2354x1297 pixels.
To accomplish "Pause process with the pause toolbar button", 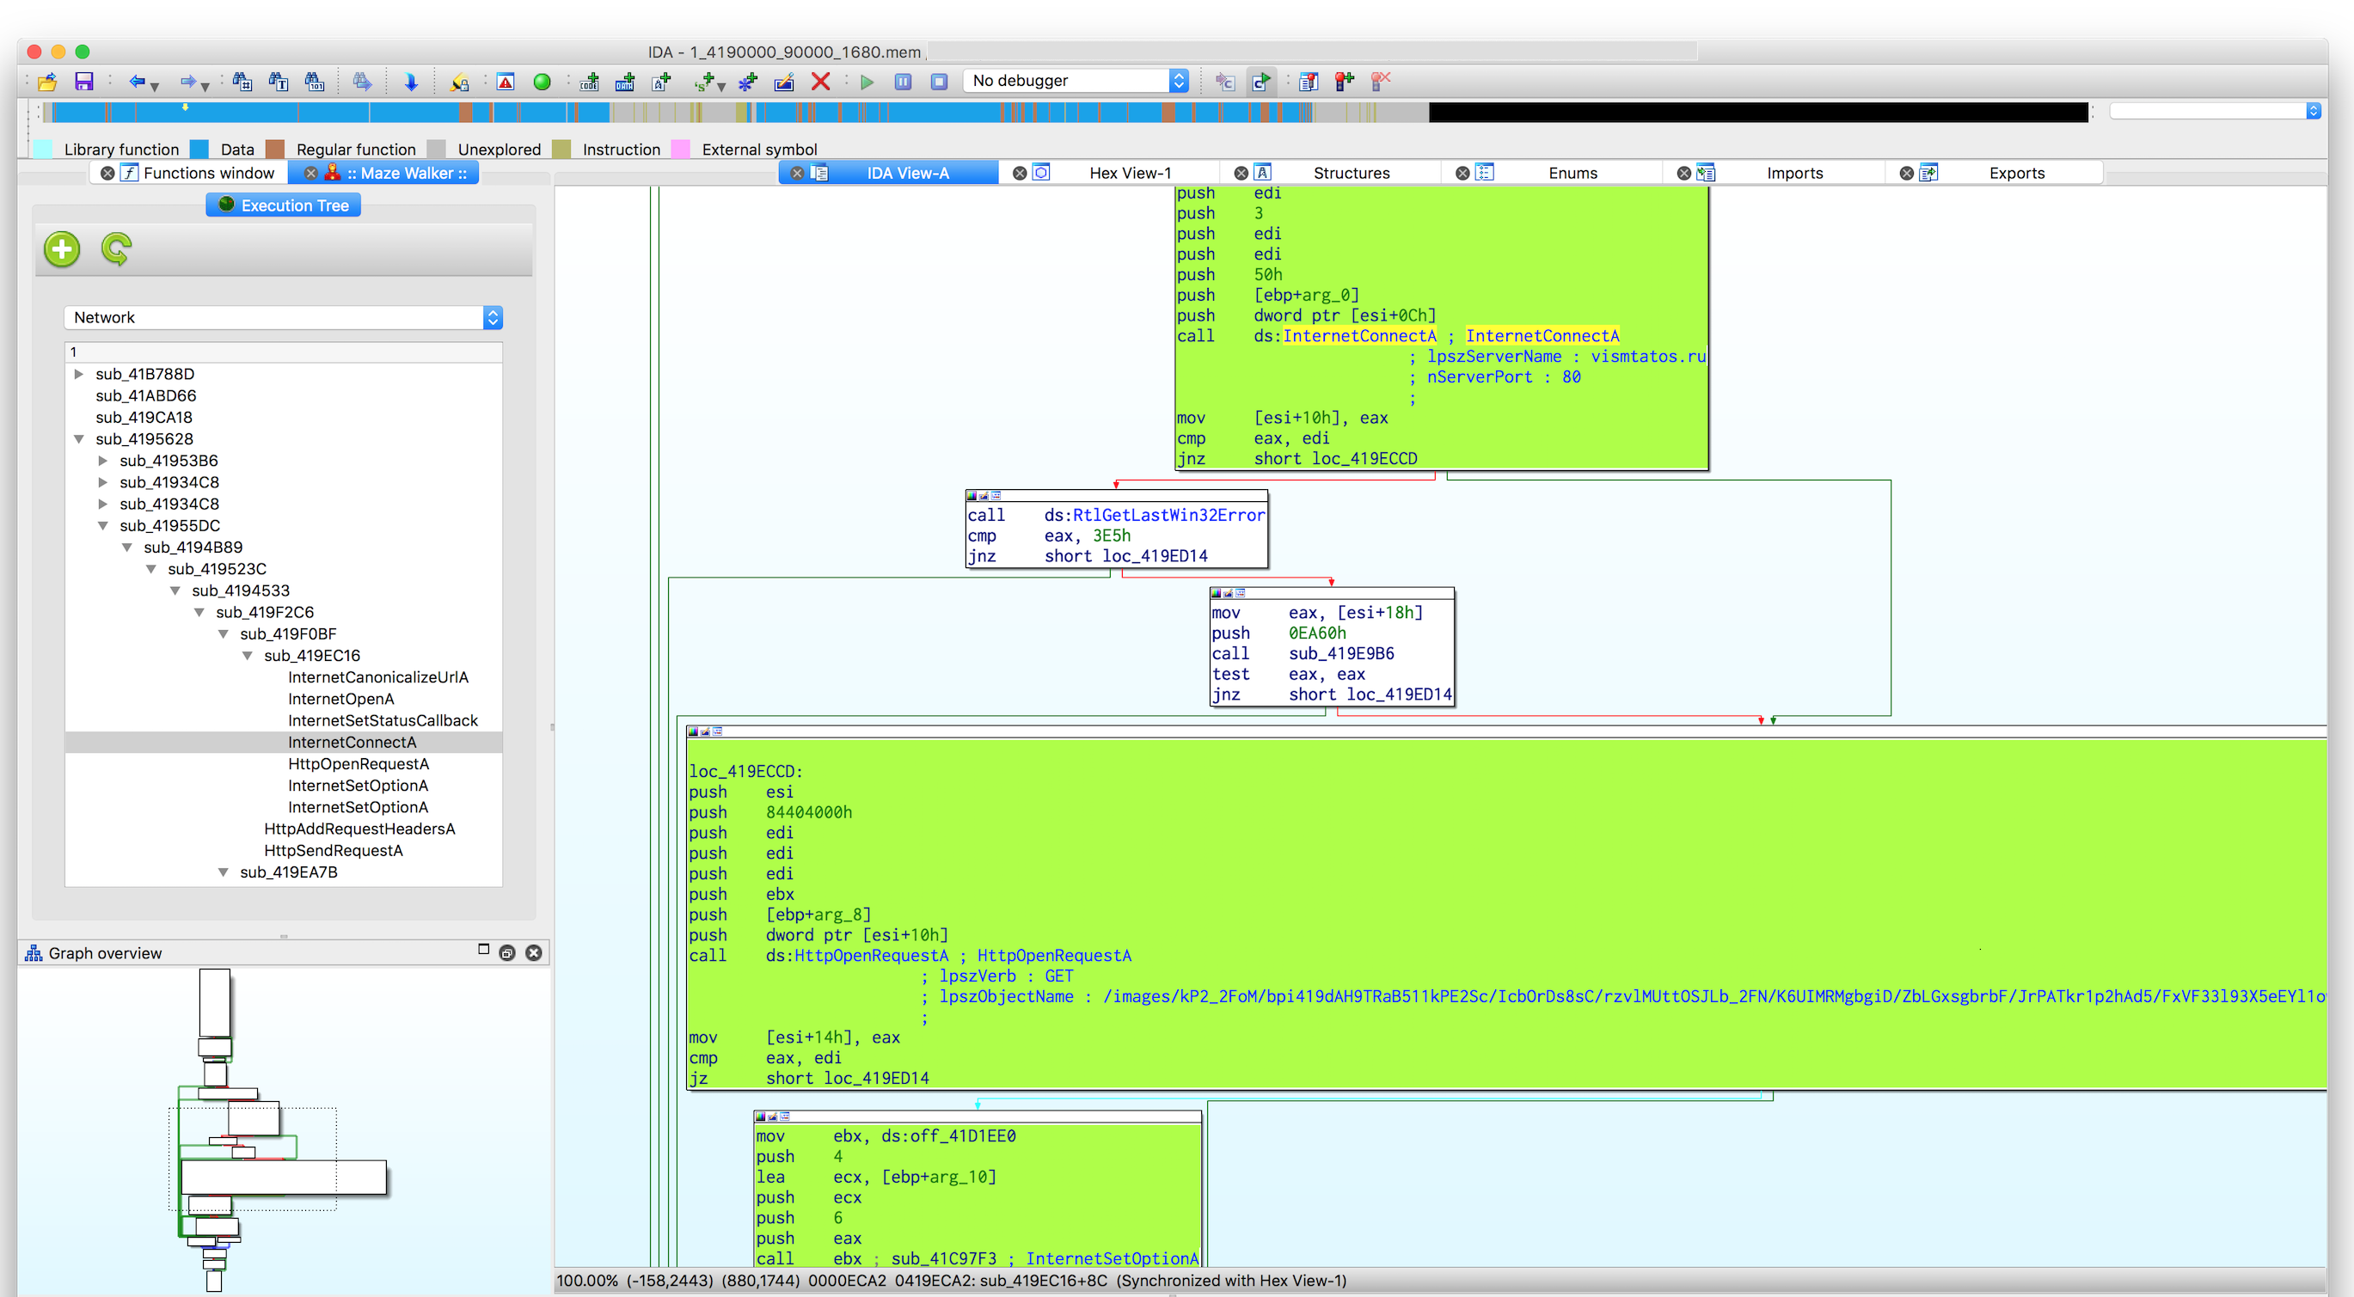I will pos(903,83).
